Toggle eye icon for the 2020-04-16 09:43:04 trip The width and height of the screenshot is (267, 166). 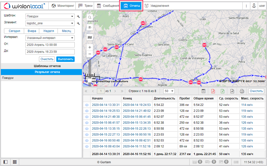click(x=87, y=146)
